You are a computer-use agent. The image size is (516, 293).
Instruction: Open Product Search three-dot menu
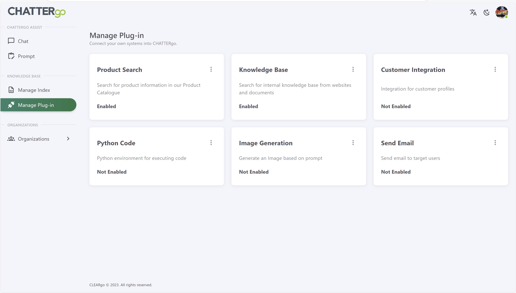[211, 69]
